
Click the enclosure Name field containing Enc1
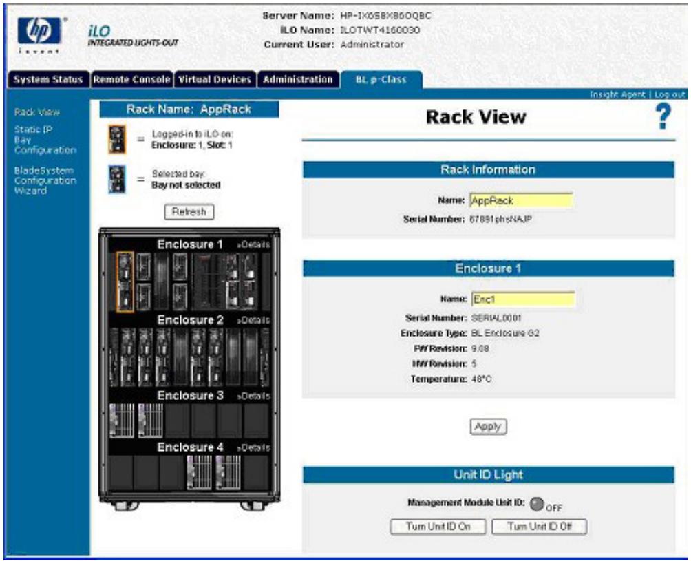click(523, 299)
